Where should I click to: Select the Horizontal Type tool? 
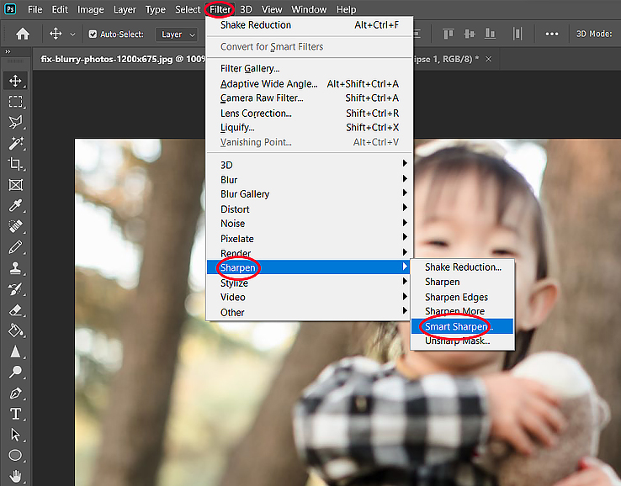tap(15, 414)
